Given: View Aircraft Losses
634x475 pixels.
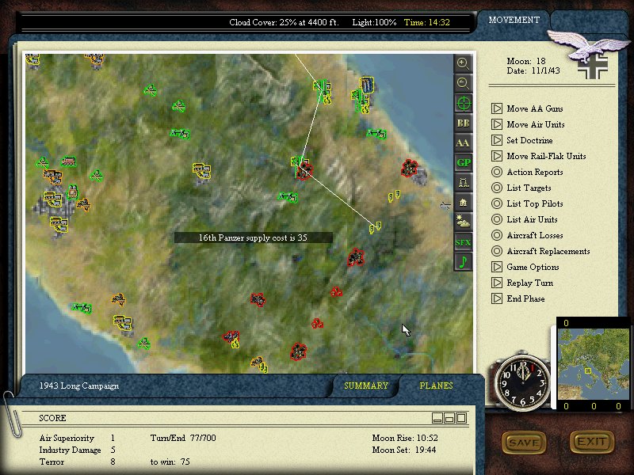Looking at the screenshot, I should [x=527, y=235].
